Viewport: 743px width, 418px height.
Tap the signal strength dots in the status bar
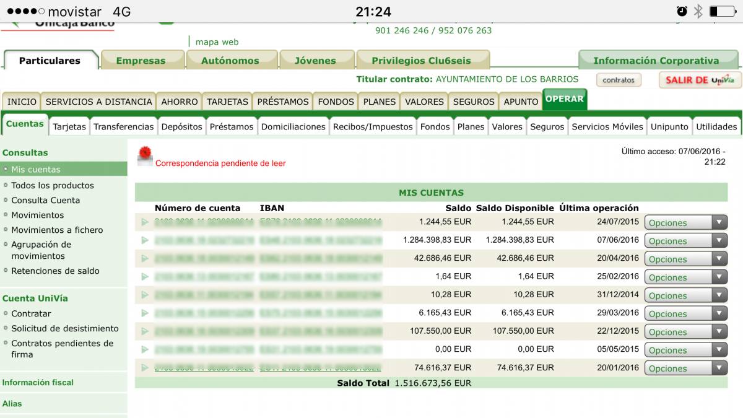point(25,12)
